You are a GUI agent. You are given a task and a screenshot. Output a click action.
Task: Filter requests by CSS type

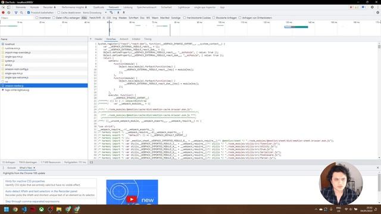[x=108, y=18]
